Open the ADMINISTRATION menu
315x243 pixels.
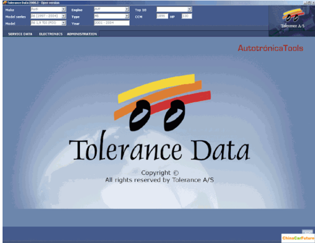[82, 34]
